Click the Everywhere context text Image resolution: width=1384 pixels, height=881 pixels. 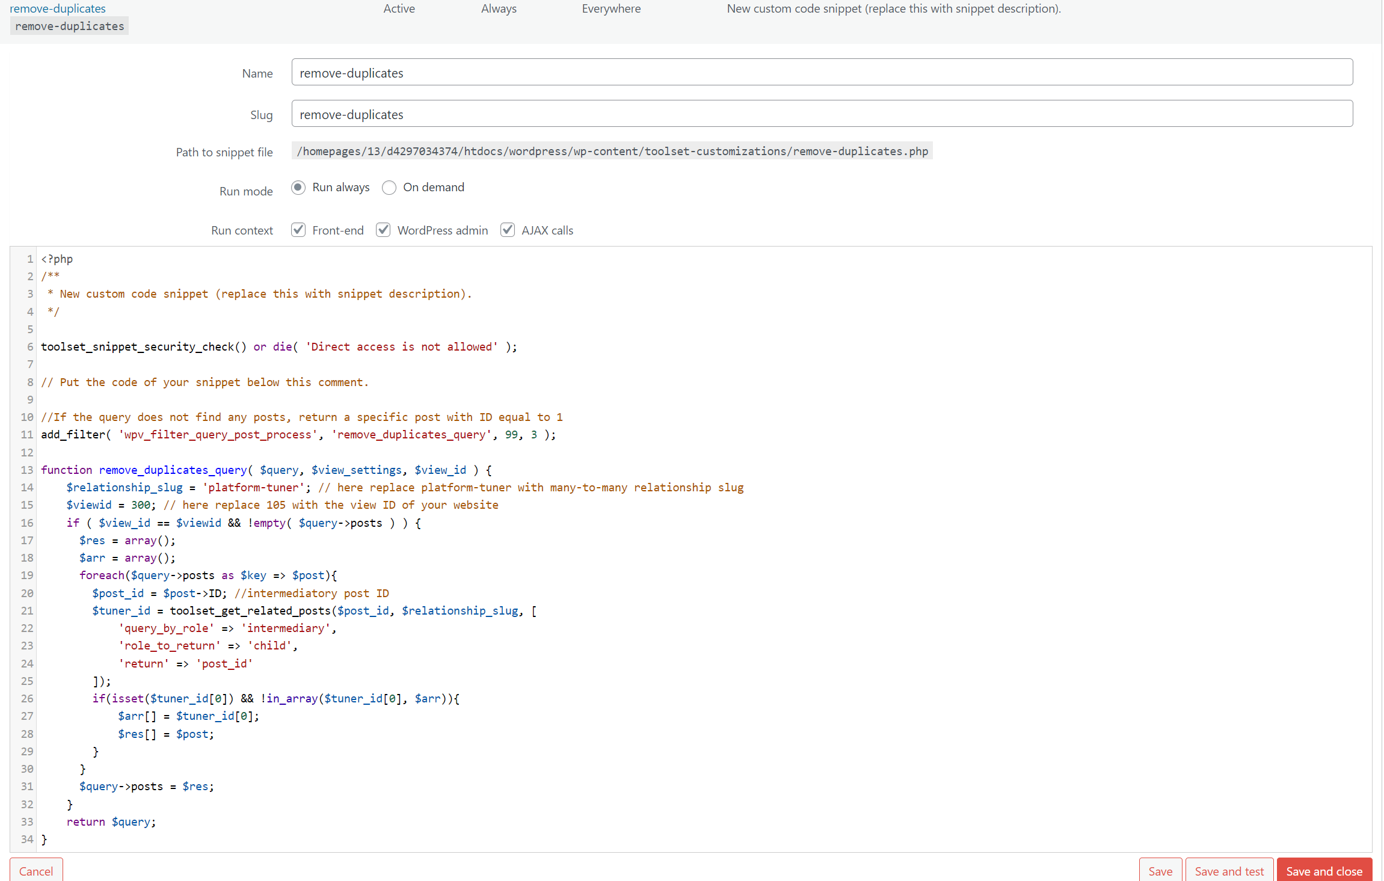(x=611, y=8)
